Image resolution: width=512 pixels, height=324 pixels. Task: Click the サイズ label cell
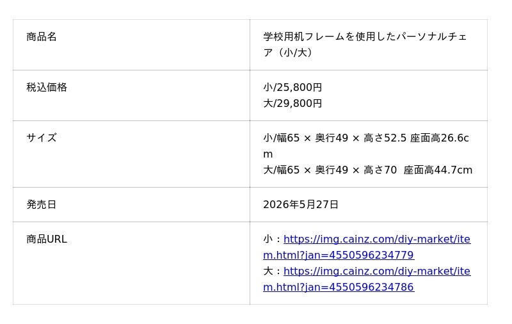click(131, 154)
